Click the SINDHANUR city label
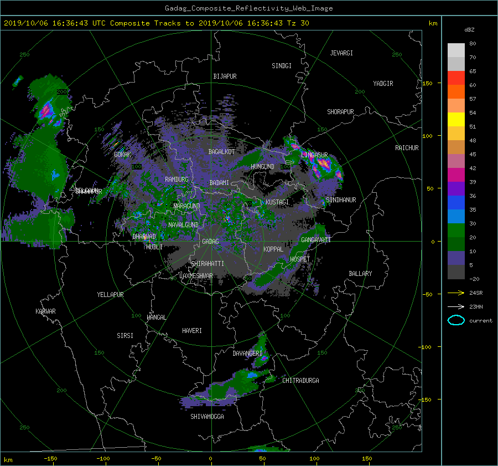Viewport: 498px width, 466px height. (x=341, y=200)
